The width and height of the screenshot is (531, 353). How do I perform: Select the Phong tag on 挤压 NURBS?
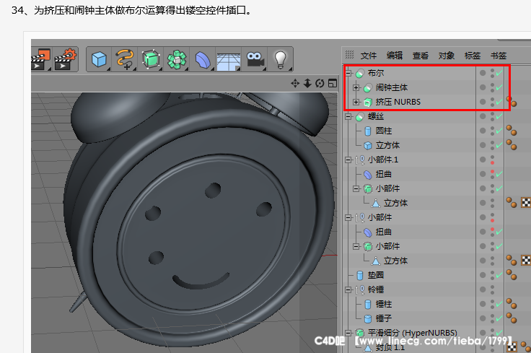tap(512, 101)
